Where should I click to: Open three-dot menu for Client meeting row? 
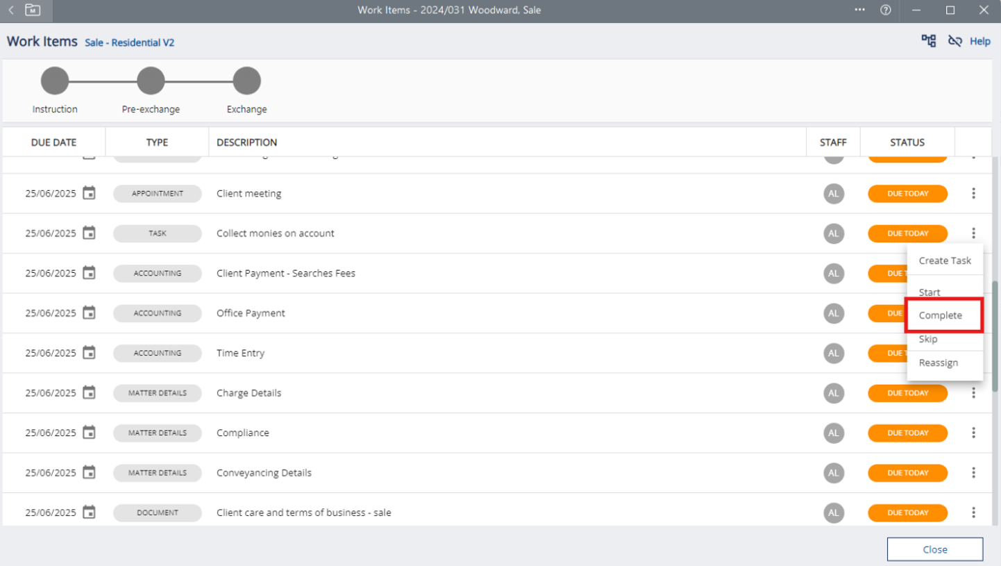[x=973, y=194]
